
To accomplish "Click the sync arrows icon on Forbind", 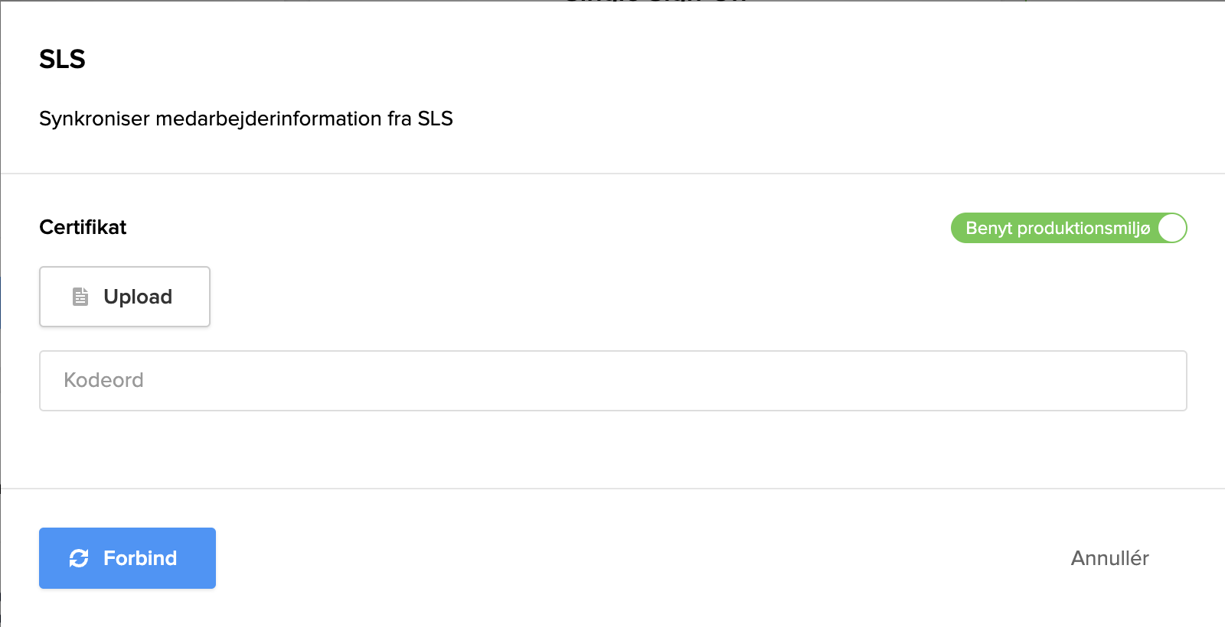I will coord(79,558).
